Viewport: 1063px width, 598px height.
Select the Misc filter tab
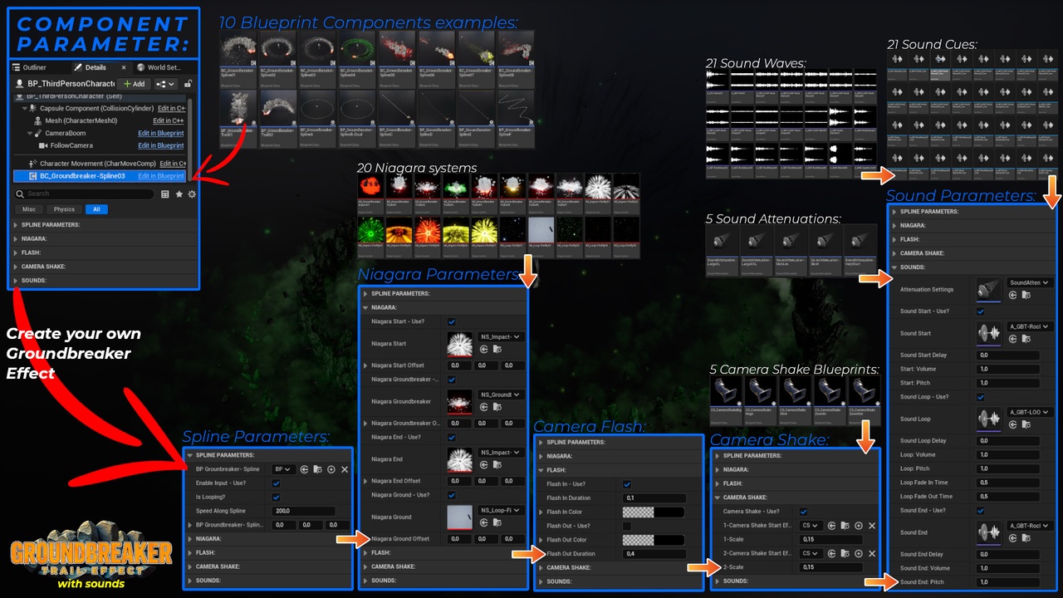[28, 209]
